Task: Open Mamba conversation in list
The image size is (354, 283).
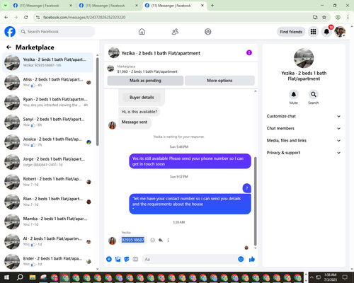Action: click(x=47, y=221)
